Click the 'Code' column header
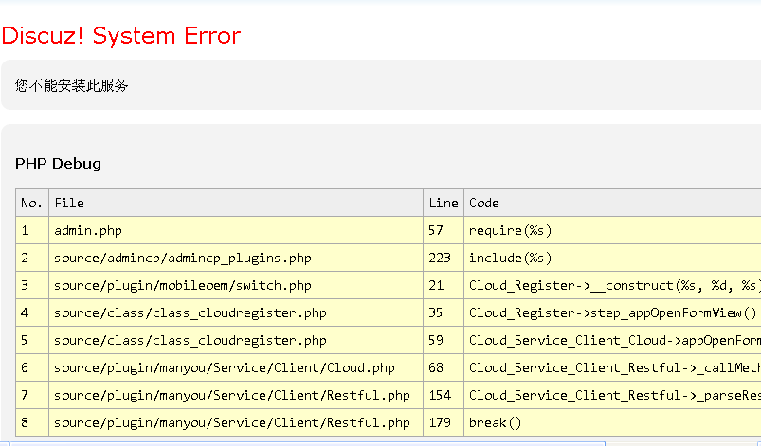The image size is (761, 446). [612, 203]
